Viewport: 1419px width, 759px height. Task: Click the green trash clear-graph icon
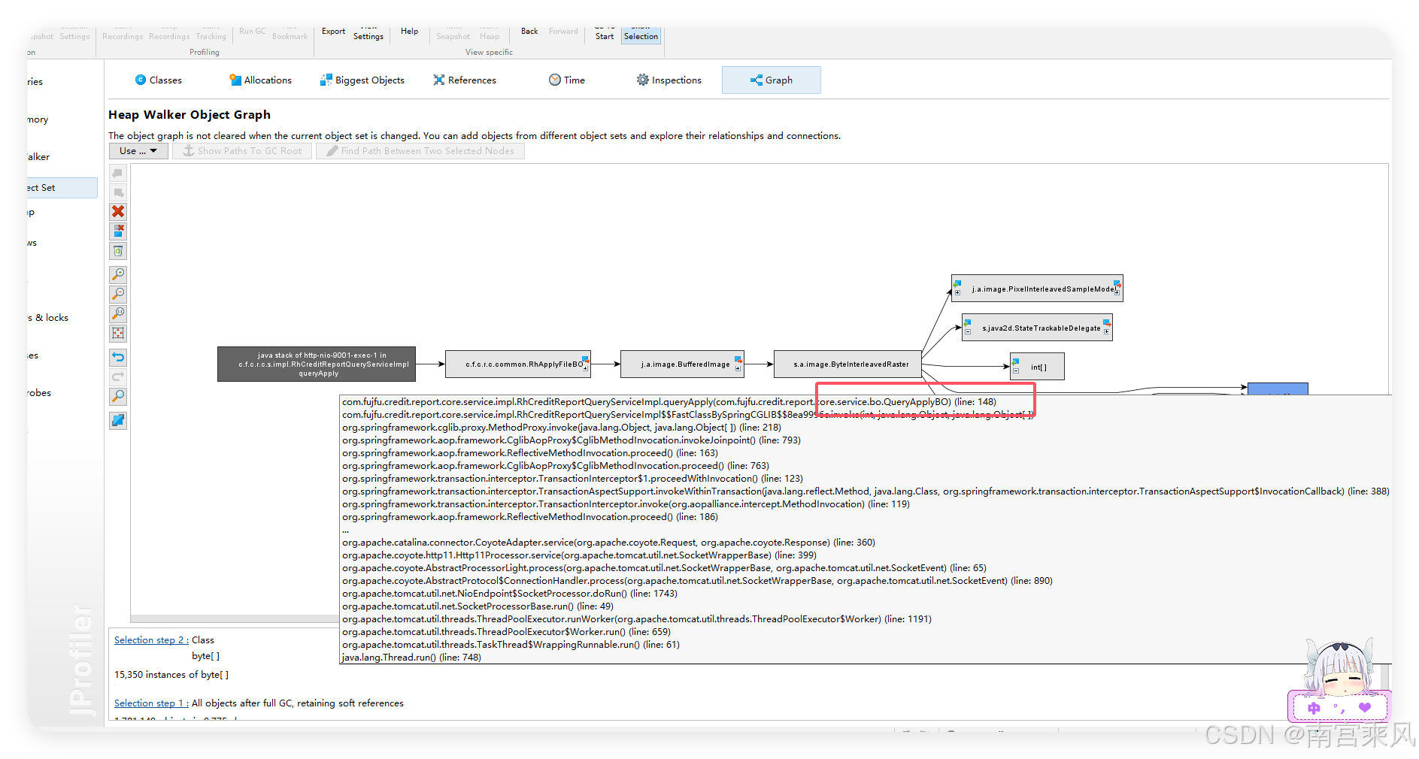click(x=118, y=251)
